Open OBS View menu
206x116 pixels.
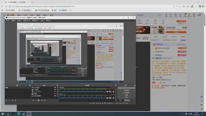click(x=20, y=21)
